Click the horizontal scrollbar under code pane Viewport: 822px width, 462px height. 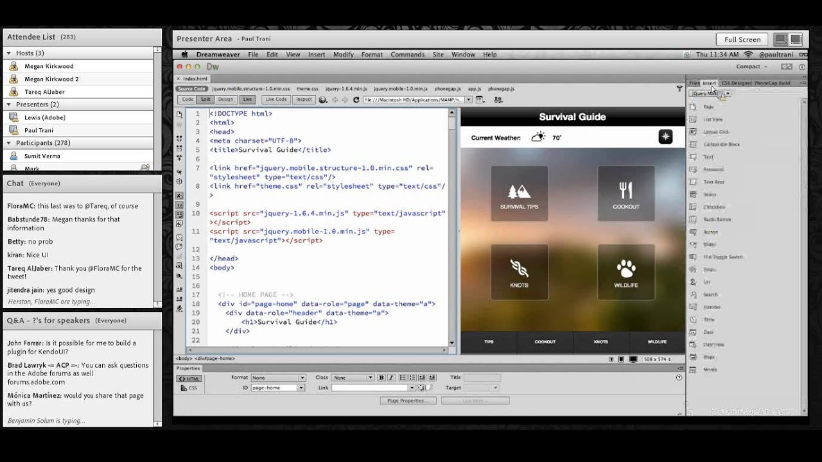[317, 350]
